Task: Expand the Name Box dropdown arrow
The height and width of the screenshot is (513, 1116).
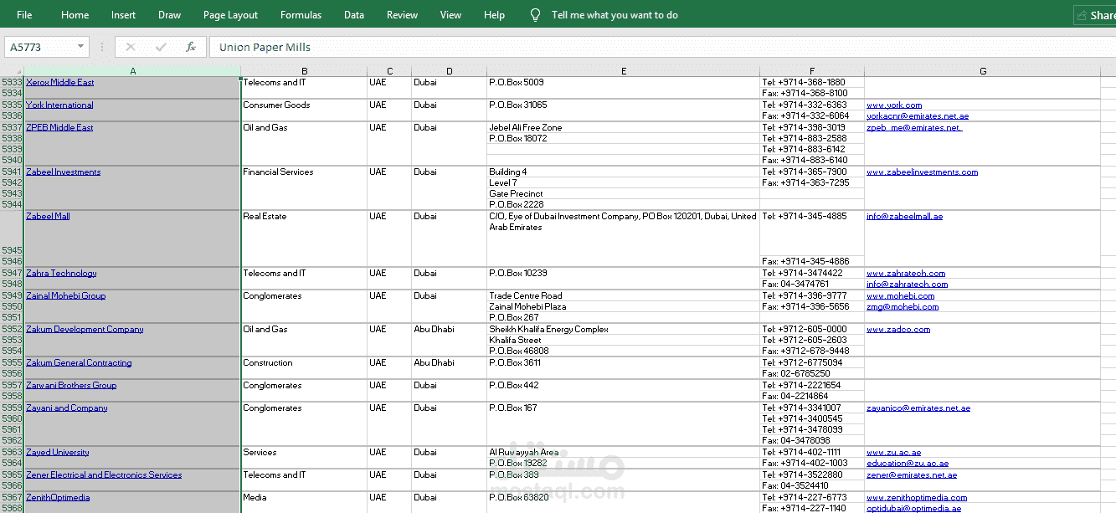Action: (80, 48)
